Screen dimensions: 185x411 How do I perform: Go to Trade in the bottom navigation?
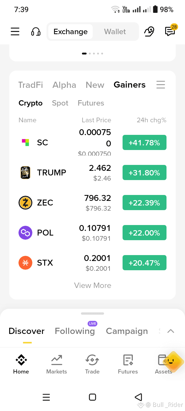[92, 364]
